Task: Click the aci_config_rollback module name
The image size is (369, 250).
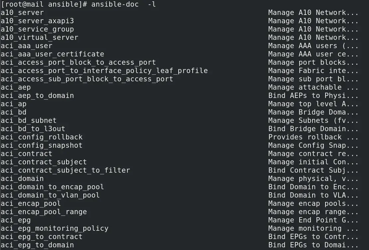Action: coord(42,137)
